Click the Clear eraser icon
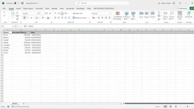The width and height of the screenshot is (194, 109). pos(159,19)
